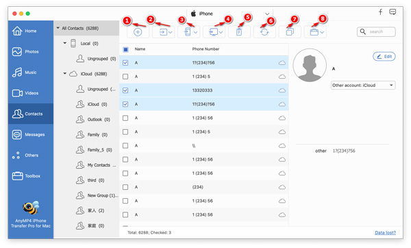Open the Other account: iCloud dropdown
The height and width of the screenshot is (248, 411).
tap(363, 85)
